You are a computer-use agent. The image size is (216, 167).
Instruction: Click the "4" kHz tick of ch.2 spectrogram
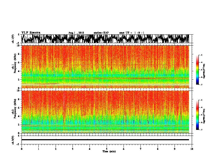[19, 116]
